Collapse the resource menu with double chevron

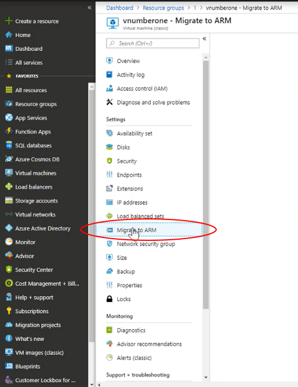click(205, 39)
